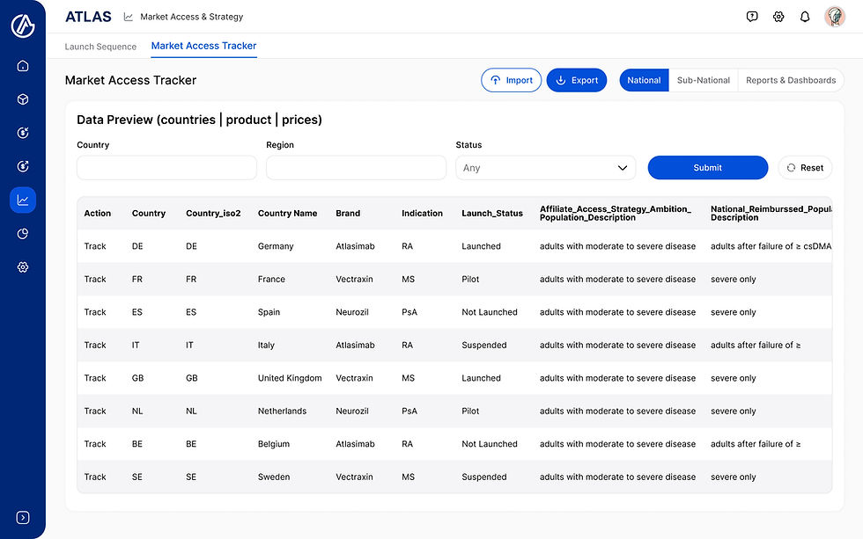Image resolution: width=863 pixels, height=539 pixels.
Task: Select the Reports & Dashboards segment
Action: click(x=790, y=80)
